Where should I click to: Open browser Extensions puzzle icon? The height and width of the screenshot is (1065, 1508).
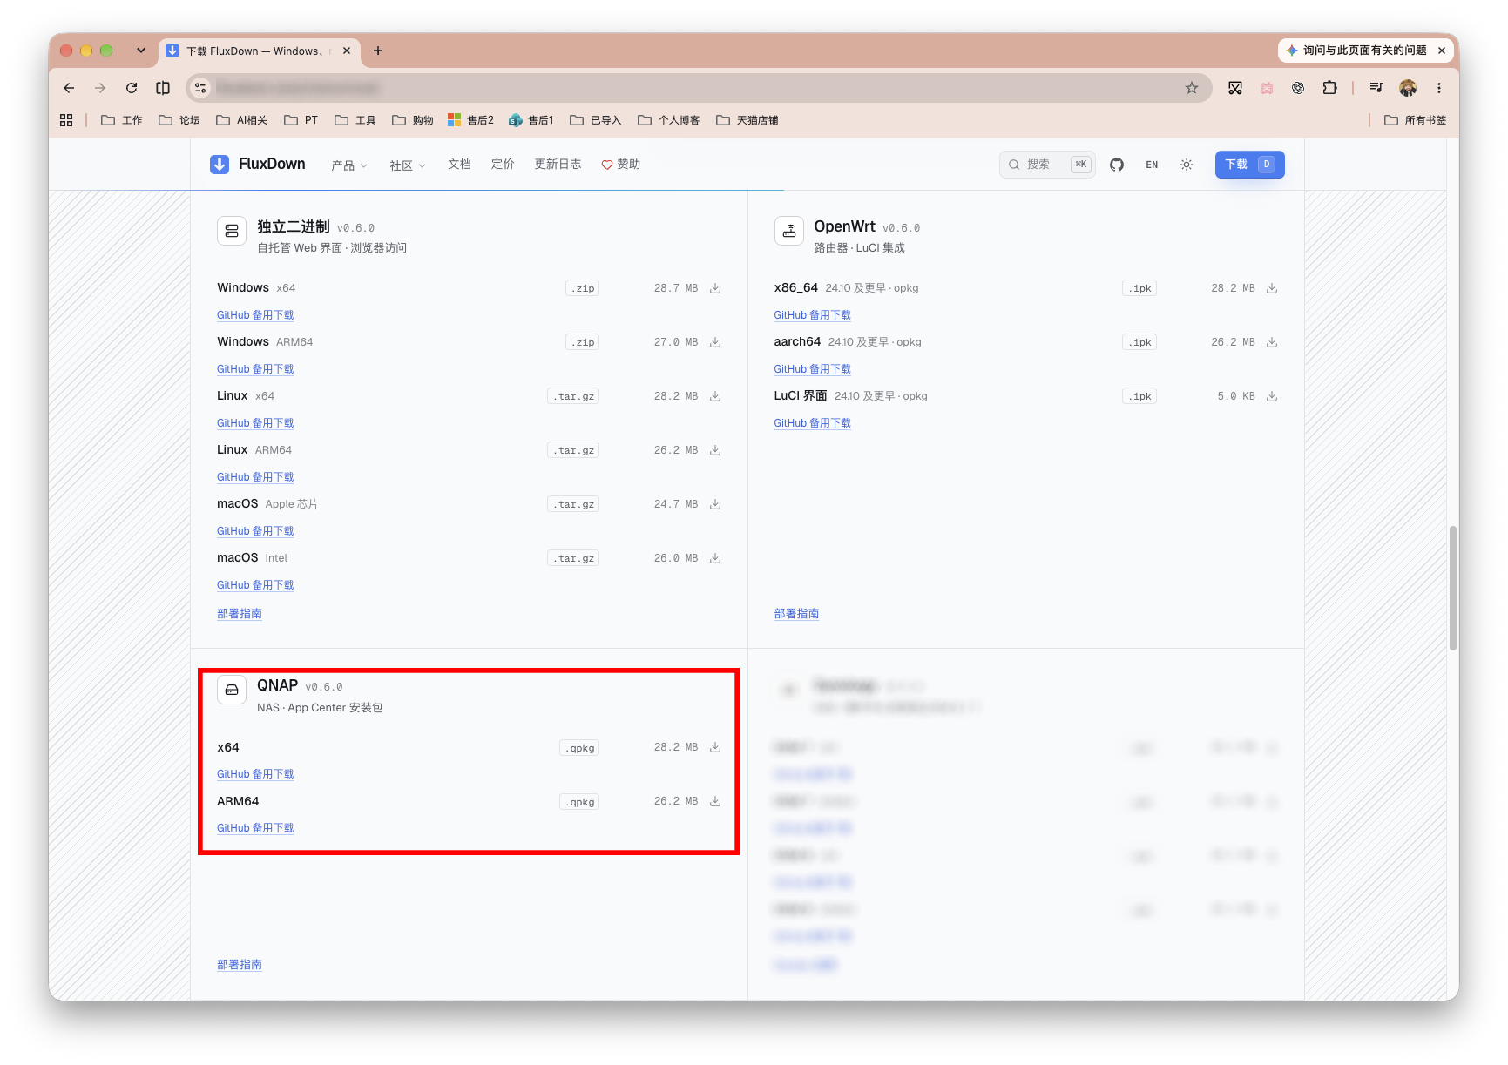click(1329, 88)
